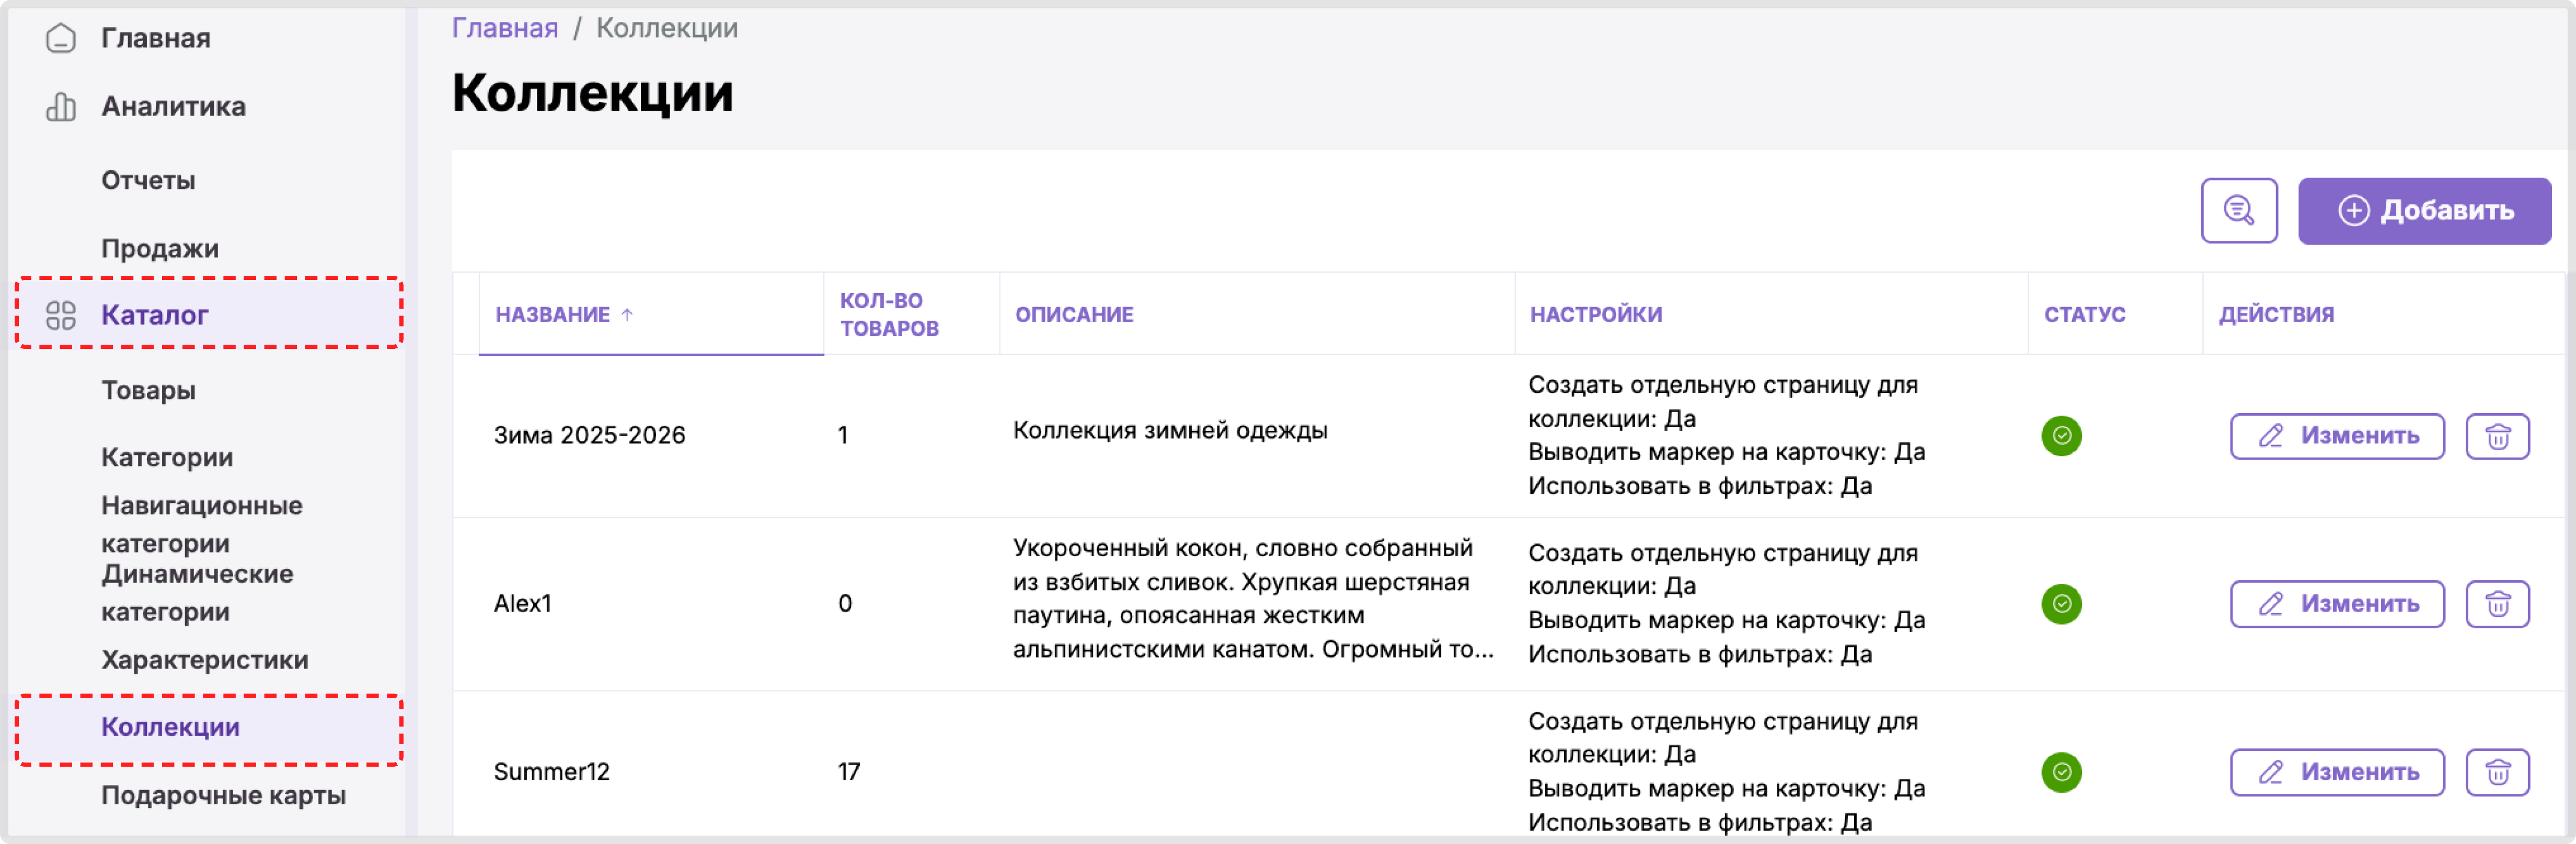2576x844 pixels.
Task: Click the collection name Summer12
Action: coord(551,772)
